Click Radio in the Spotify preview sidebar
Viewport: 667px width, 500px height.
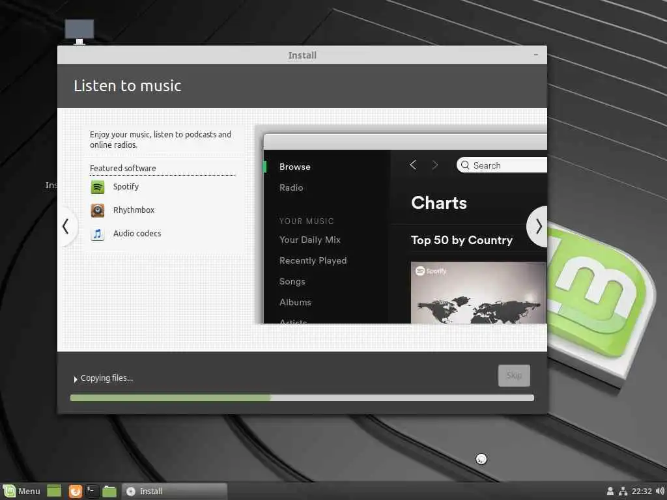(291, 187)
